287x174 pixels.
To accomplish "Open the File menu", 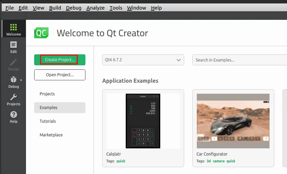I will 10,8.
